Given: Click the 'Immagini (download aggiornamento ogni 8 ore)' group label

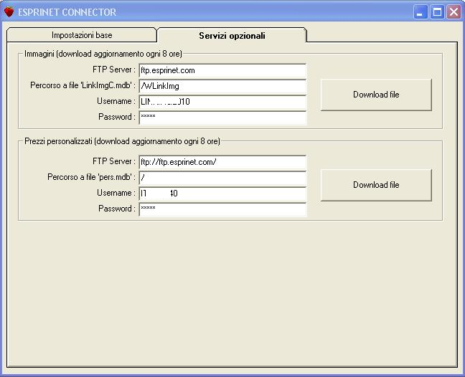Looking at the screenshot, I should point(103,54).
